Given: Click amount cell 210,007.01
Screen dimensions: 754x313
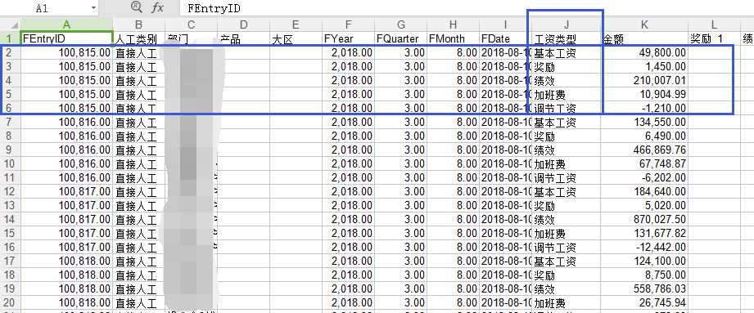Looking at the screenshot, I should point(645,81).
